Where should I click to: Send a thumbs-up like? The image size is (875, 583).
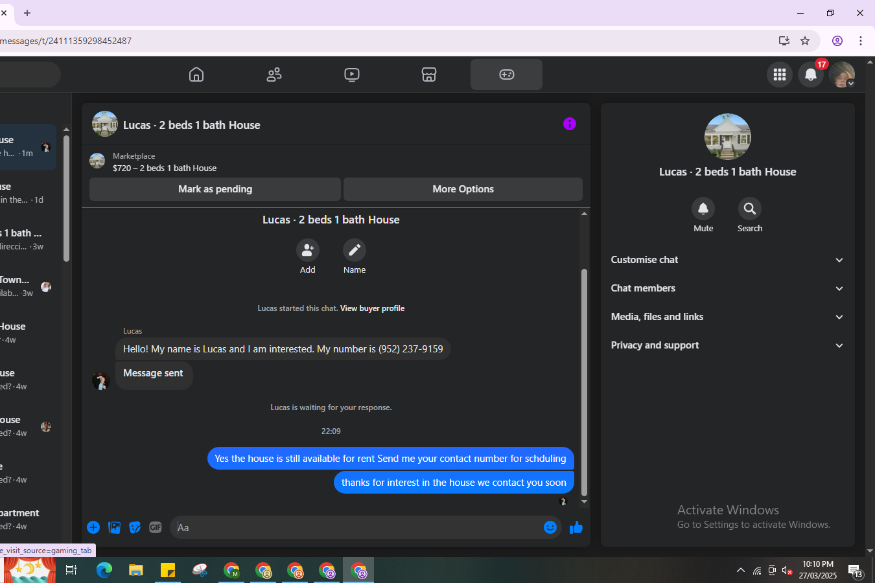click(x=576, y=527)
